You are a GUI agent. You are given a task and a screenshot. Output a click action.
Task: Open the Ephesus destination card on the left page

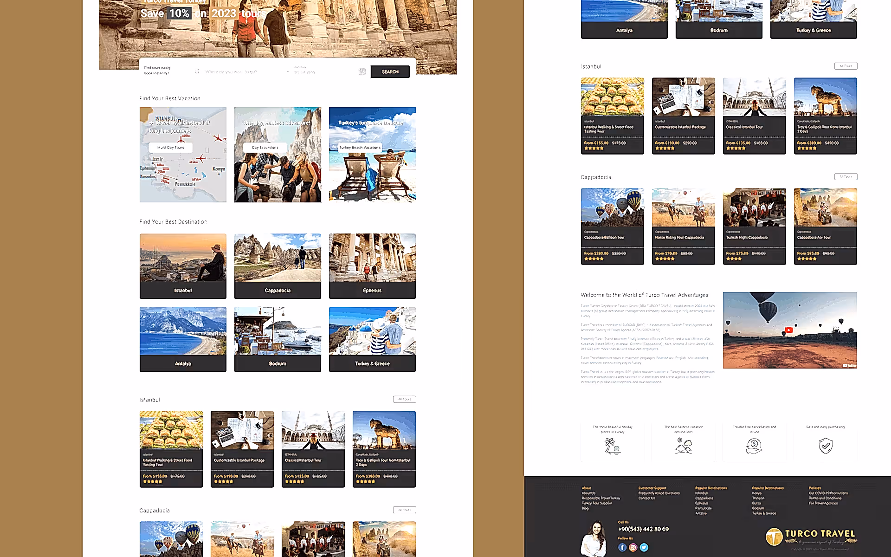(x=372, y=266)
